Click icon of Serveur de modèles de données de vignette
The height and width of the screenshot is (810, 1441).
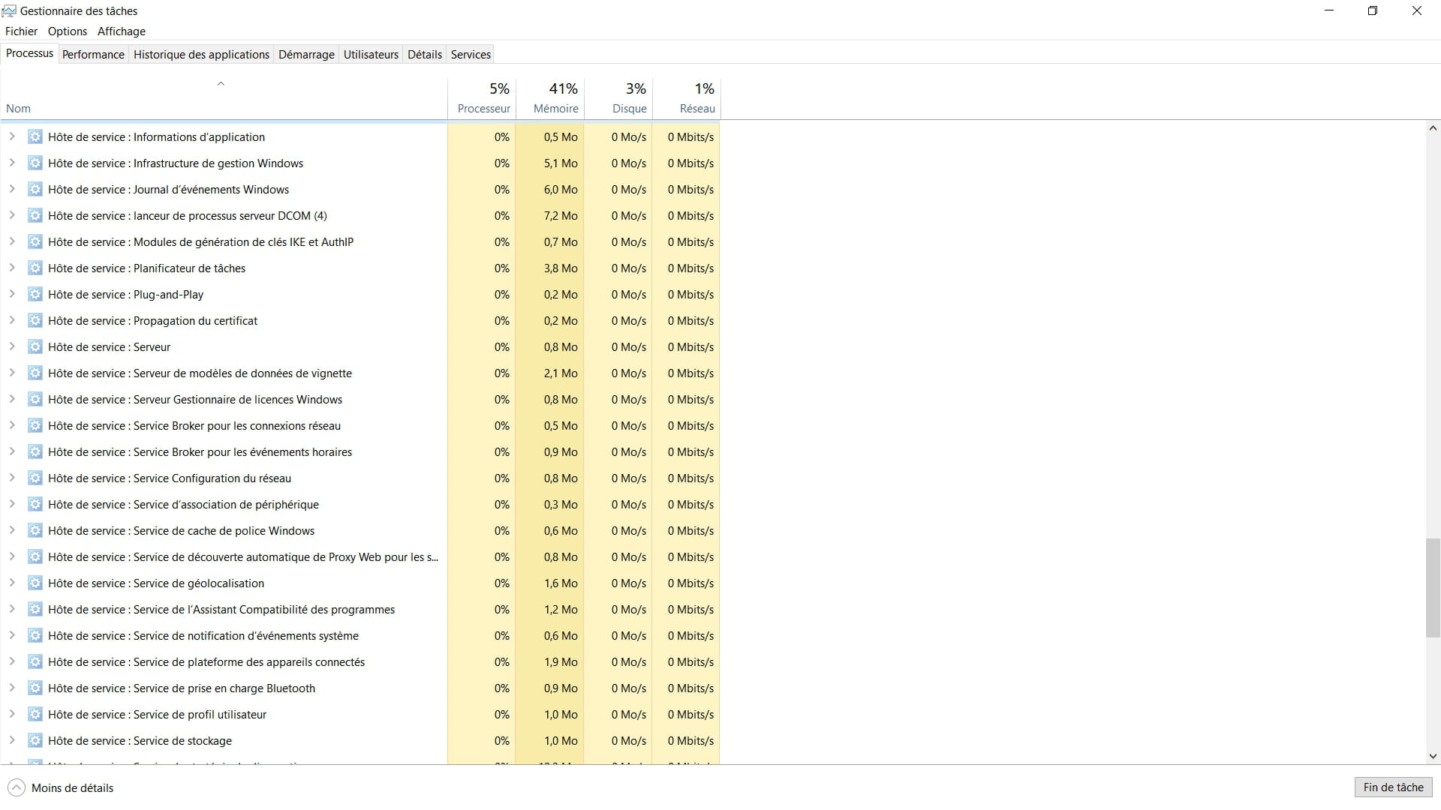coord(35,373)
